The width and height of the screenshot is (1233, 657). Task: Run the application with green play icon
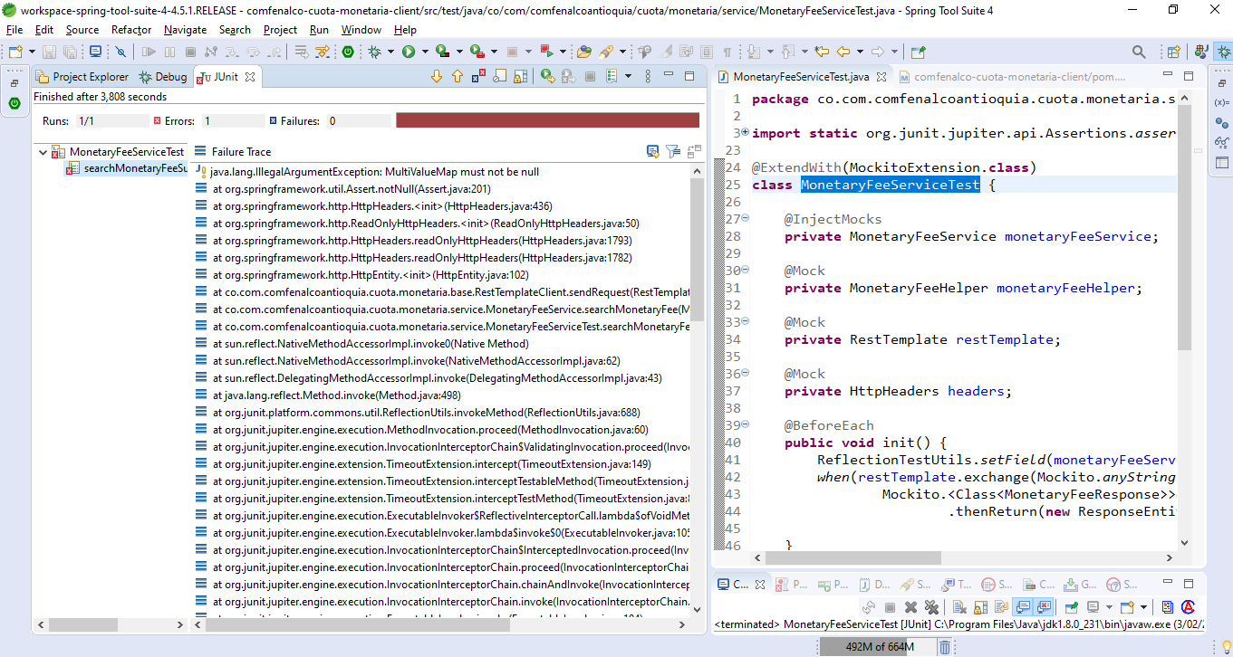409,52
